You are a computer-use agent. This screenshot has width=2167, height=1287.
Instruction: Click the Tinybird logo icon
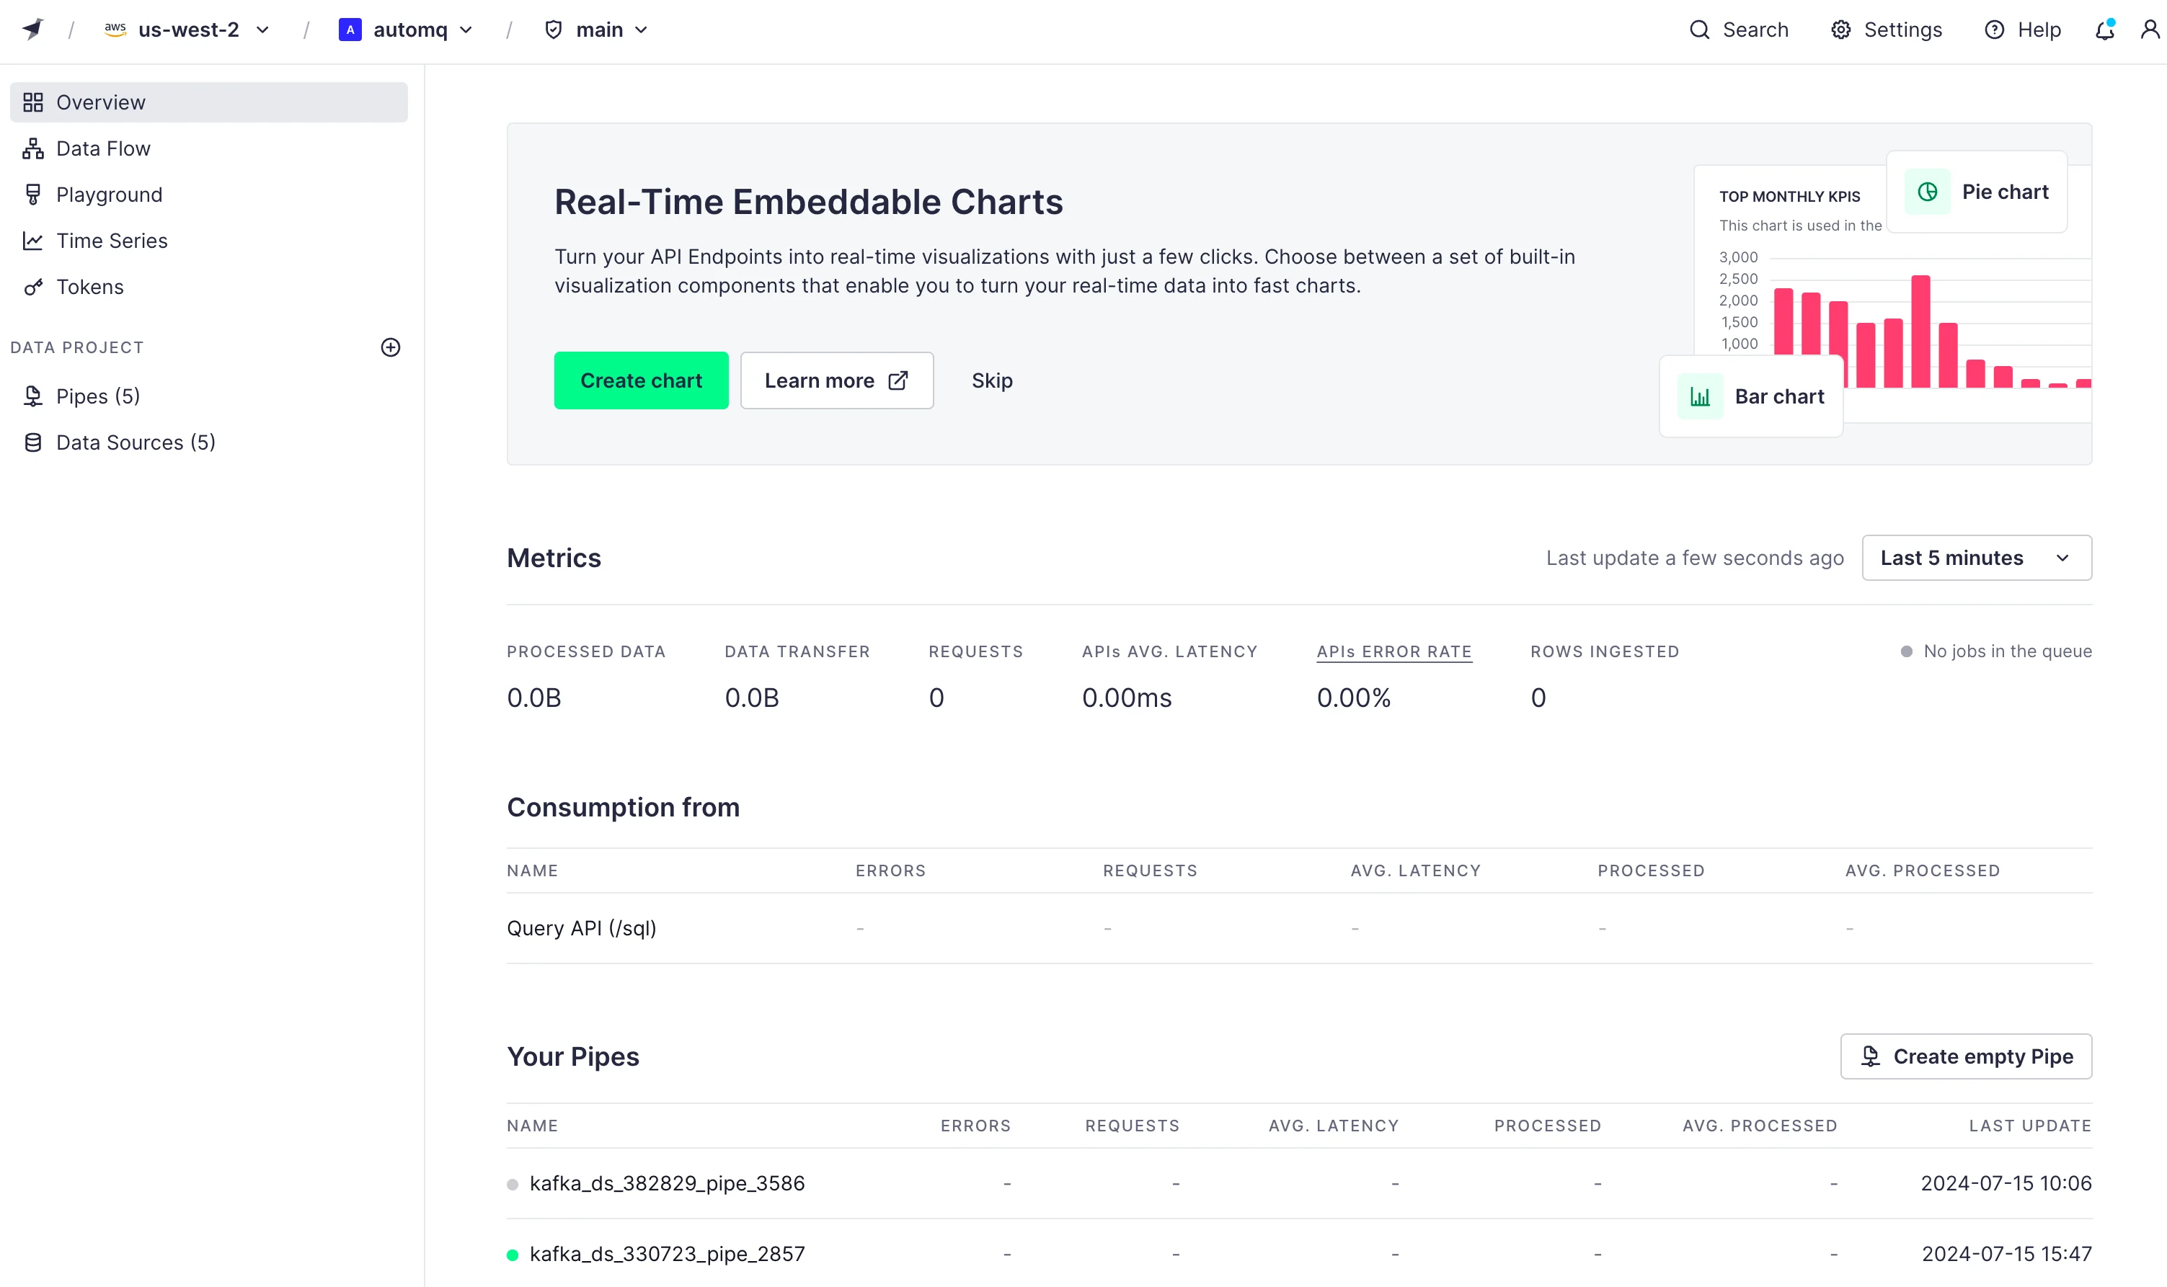coord(33,30)
